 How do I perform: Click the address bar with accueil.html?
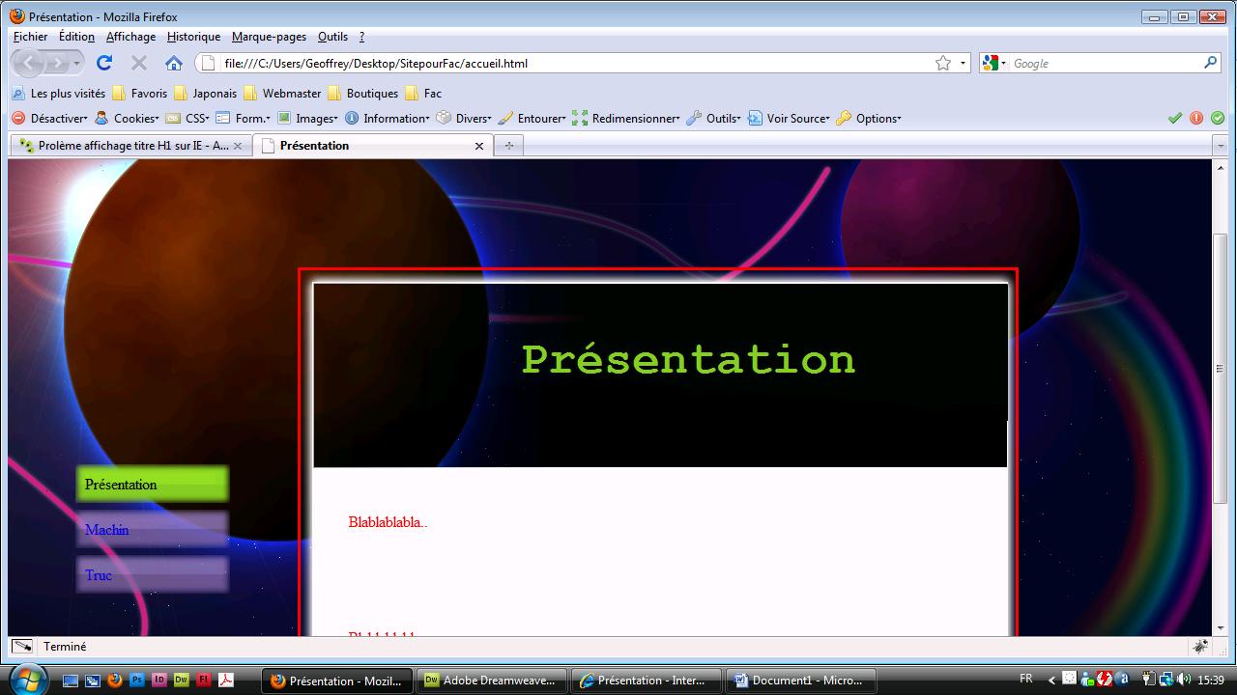pos(580,63)
